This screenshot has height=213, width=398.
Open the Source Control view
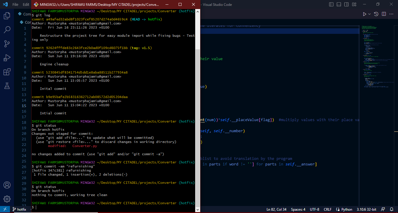click(x=7, y=44)
